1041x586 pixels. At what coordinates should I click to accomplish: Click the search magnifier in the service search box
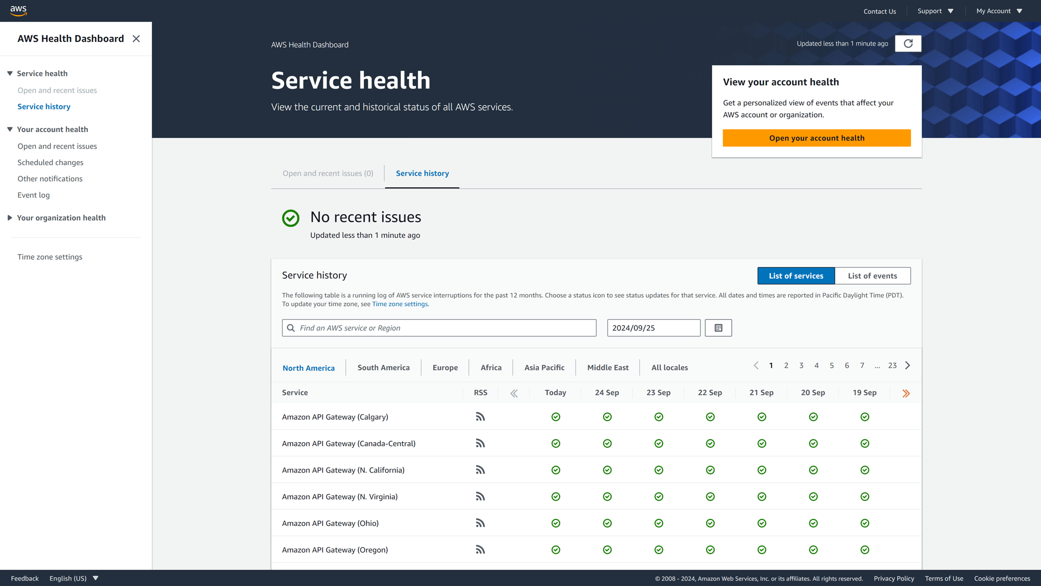(291, 328)
